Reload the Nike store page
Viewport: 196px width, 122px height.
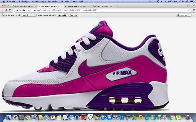(x=10, y=10)
